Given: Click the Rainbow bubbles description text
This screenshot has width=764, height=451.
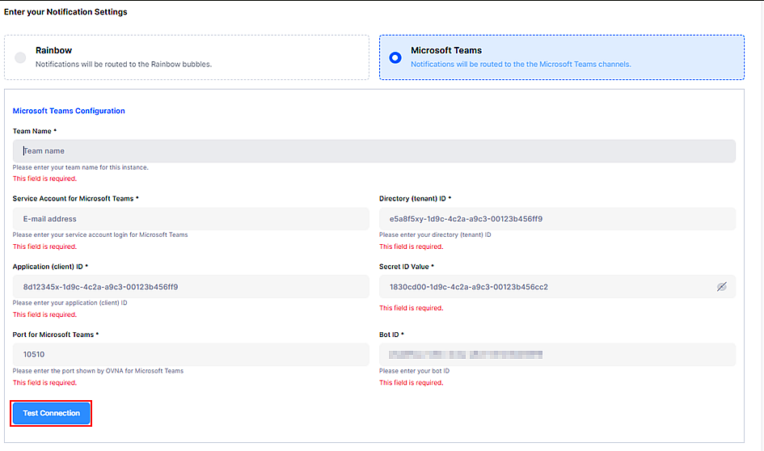Looking at the screenshot, I should (x=123, y=64).
